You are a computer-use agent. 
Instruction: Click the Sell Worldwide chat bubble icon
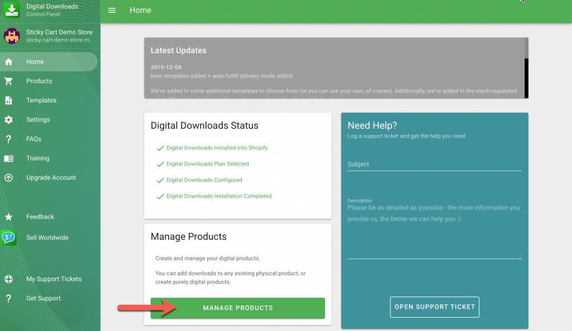click(8, 238)
